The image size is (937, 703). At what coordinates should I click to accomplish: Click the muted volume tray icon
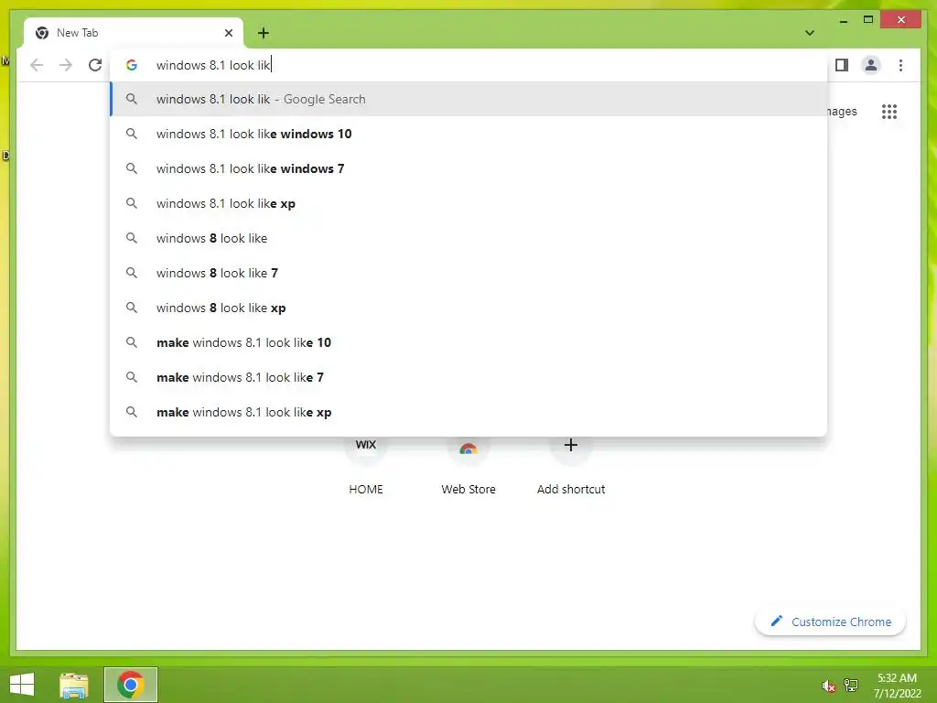coord(828,686)
